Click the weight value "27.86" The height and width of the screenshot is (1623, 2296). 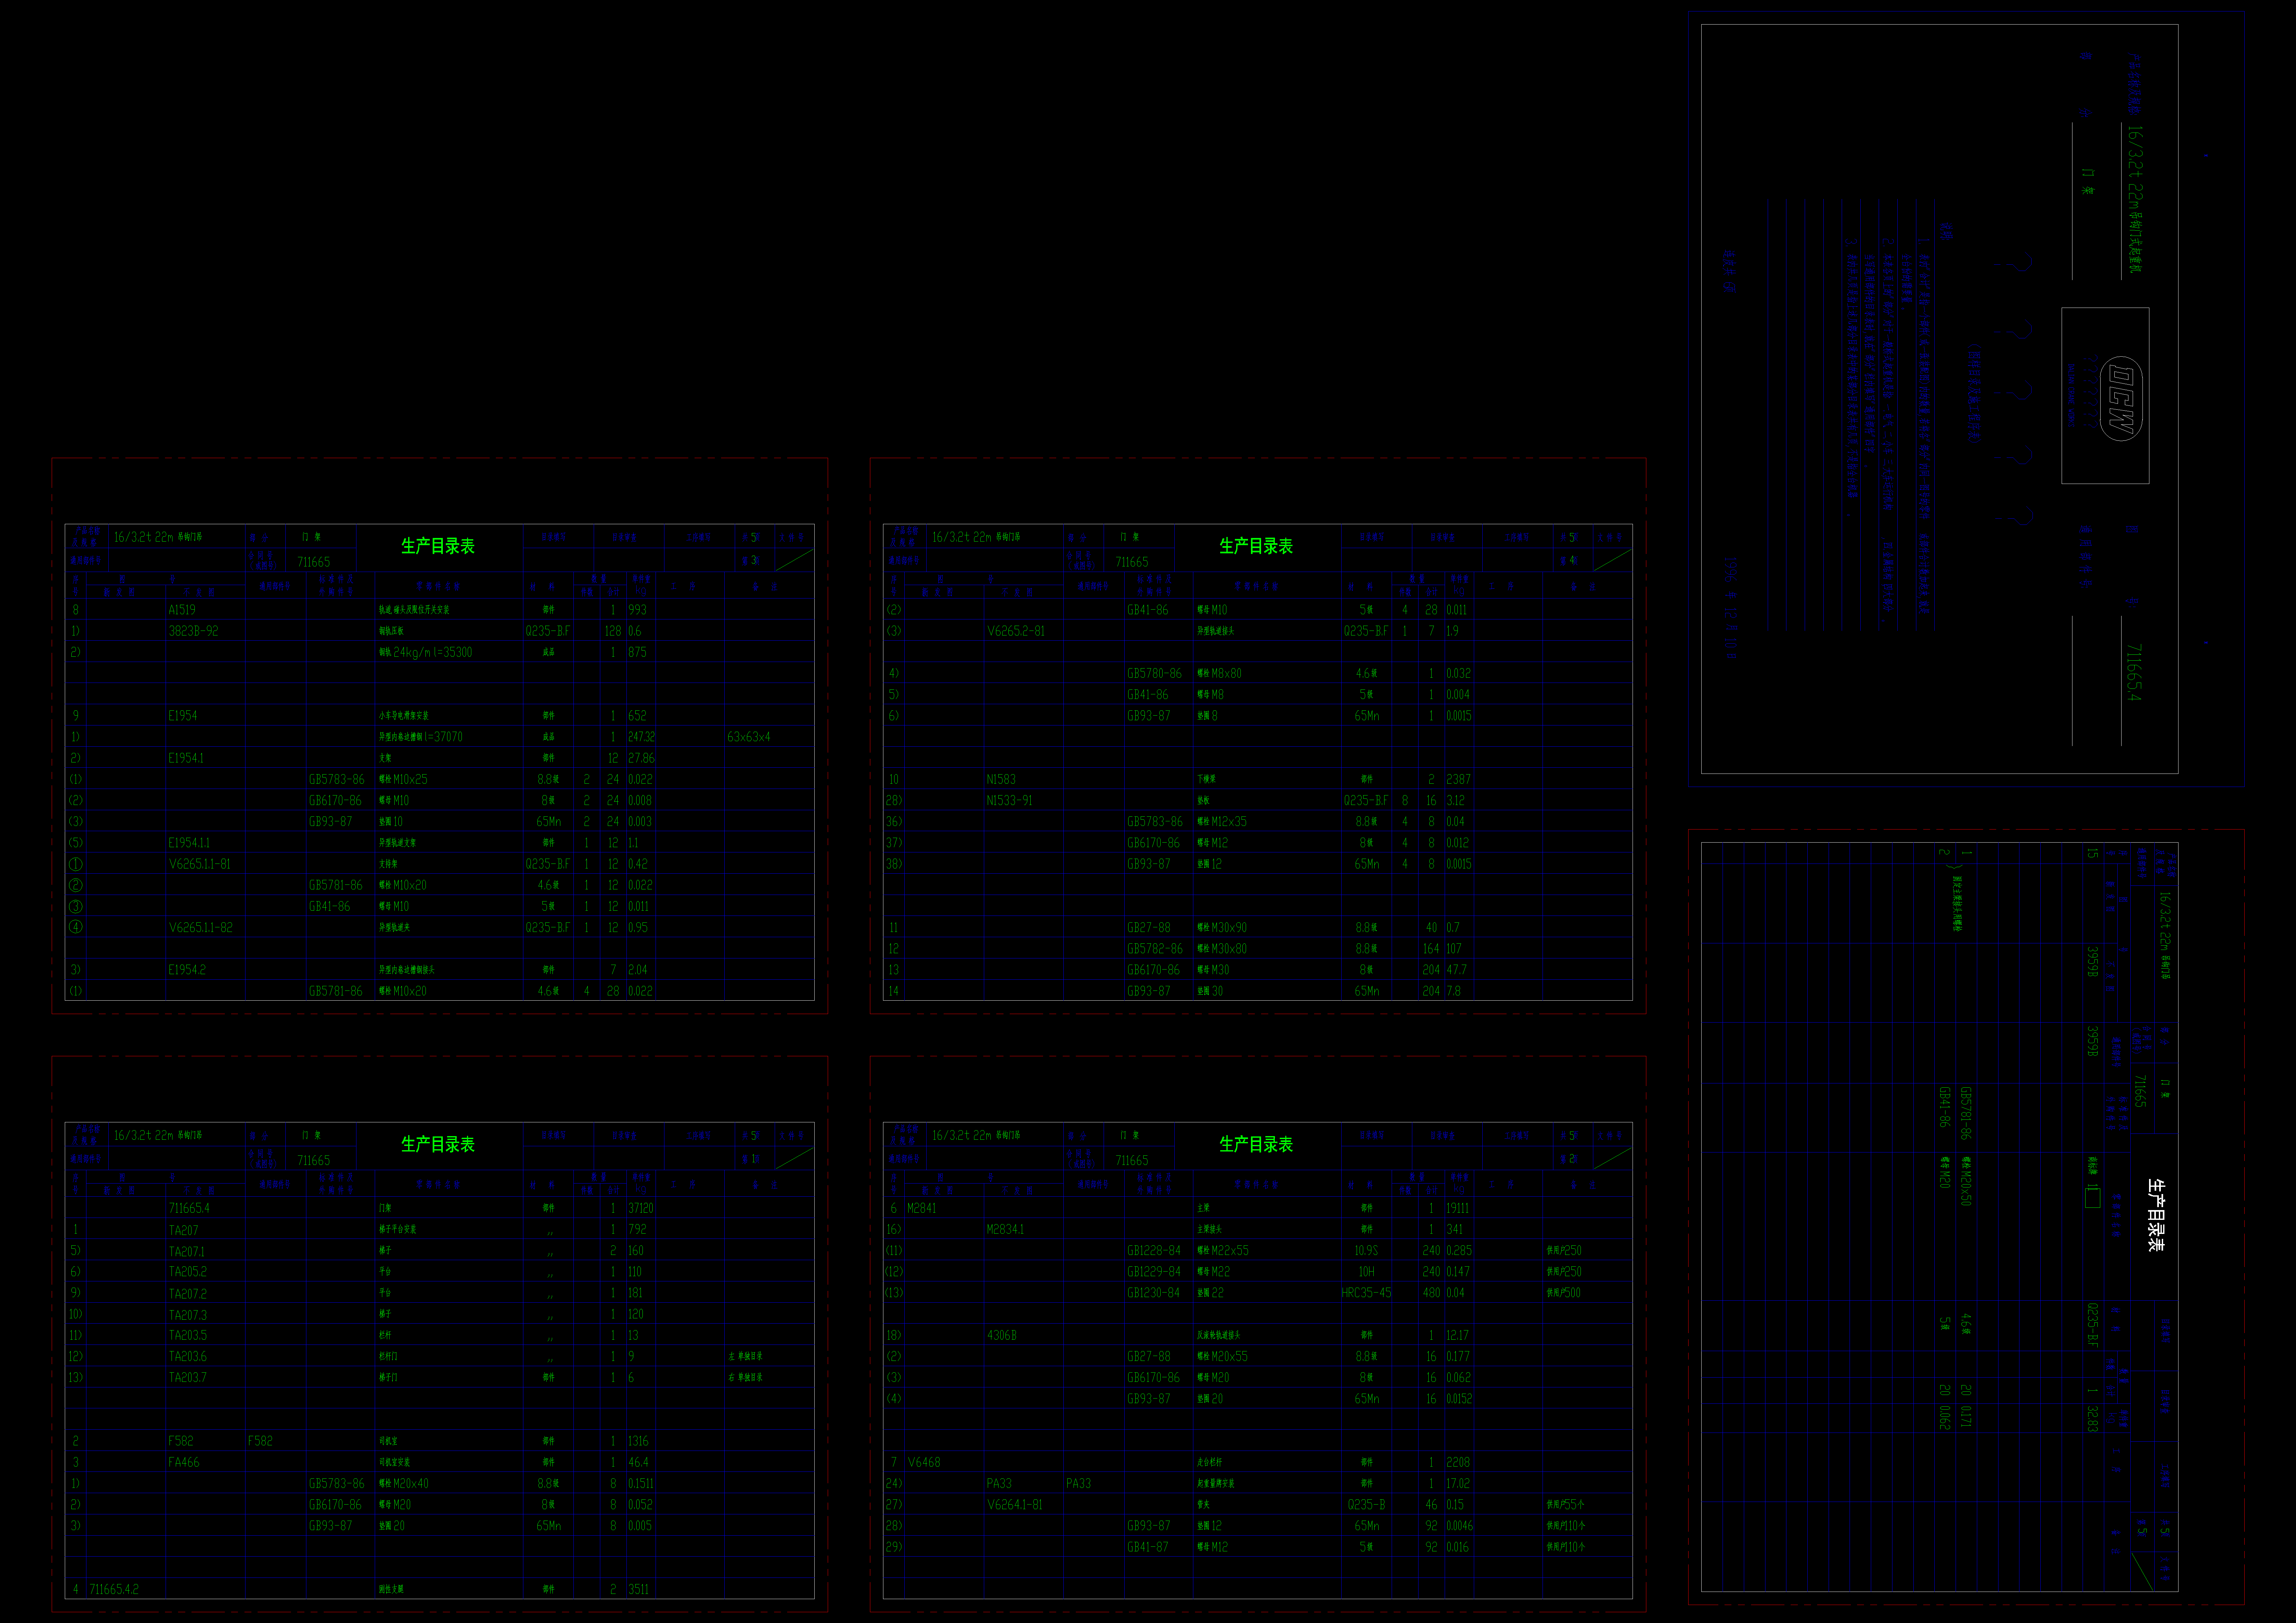(641, 758)
